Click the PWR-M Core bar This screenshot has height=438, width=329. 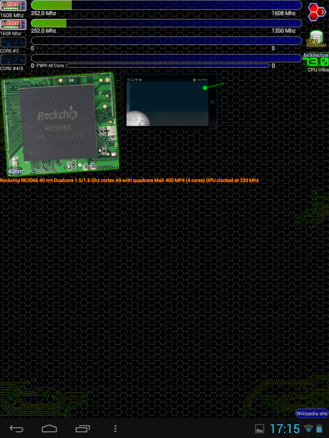coord(168,66)
